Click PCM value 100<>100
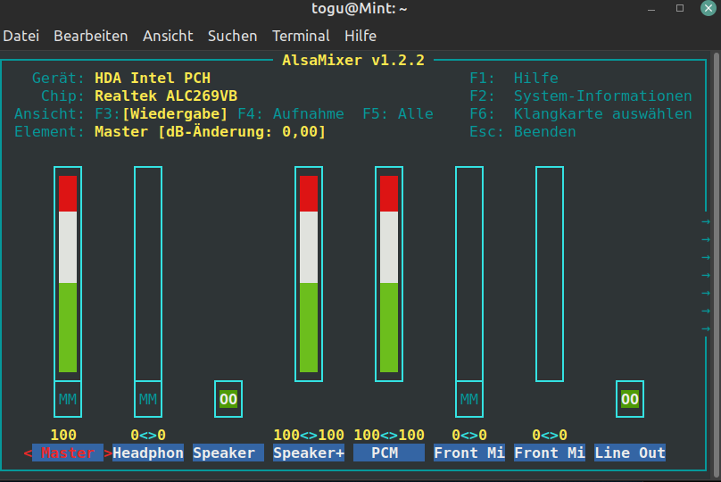This screenshot has width=721, height=482. click(389, 435)
